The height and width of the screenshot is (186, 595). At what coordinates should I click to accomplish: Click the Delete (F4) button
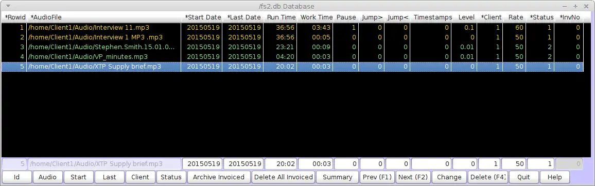point(488,177)
